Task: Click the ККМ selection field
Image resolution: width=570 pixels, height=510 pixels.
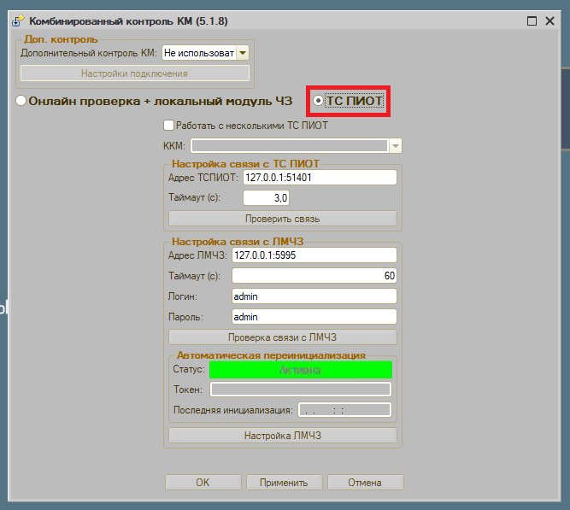Action: coord(290,146)
